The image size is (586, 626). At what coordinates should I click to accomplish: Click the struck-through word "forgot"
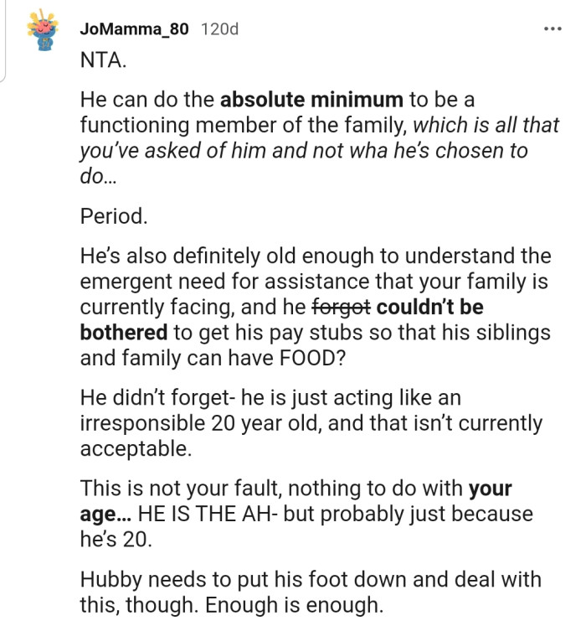click(340, 306)
